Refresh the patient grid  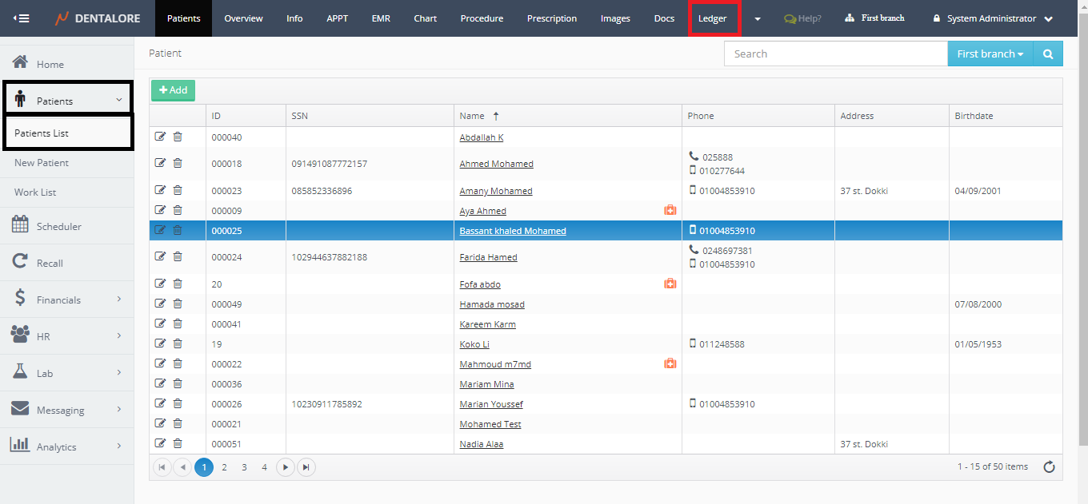pyautogui.click(x=1050, y=467)
